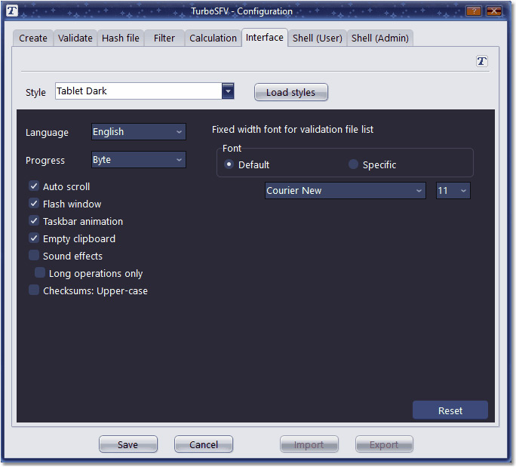The height and width of the screenshot is (467, 516).
Task: Click the Style label
Action: tap(35, 93)
